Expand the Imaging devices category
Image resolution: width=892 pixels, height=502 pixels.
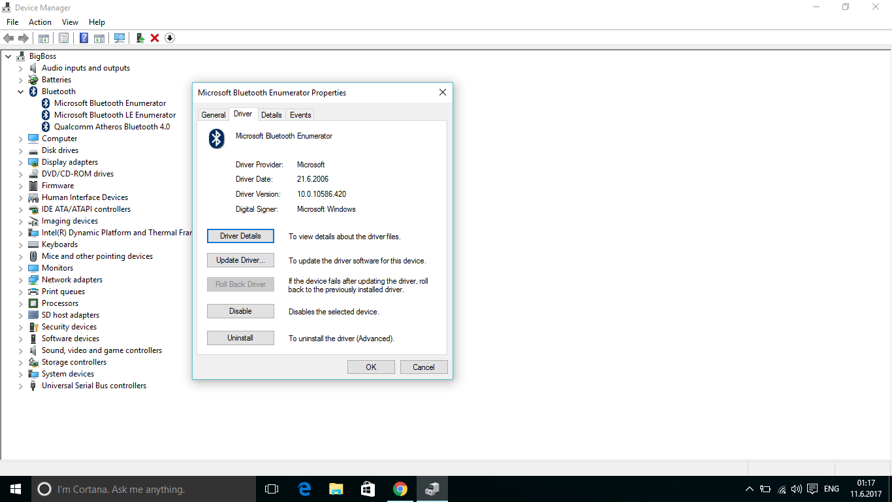[x=21, y=221]
